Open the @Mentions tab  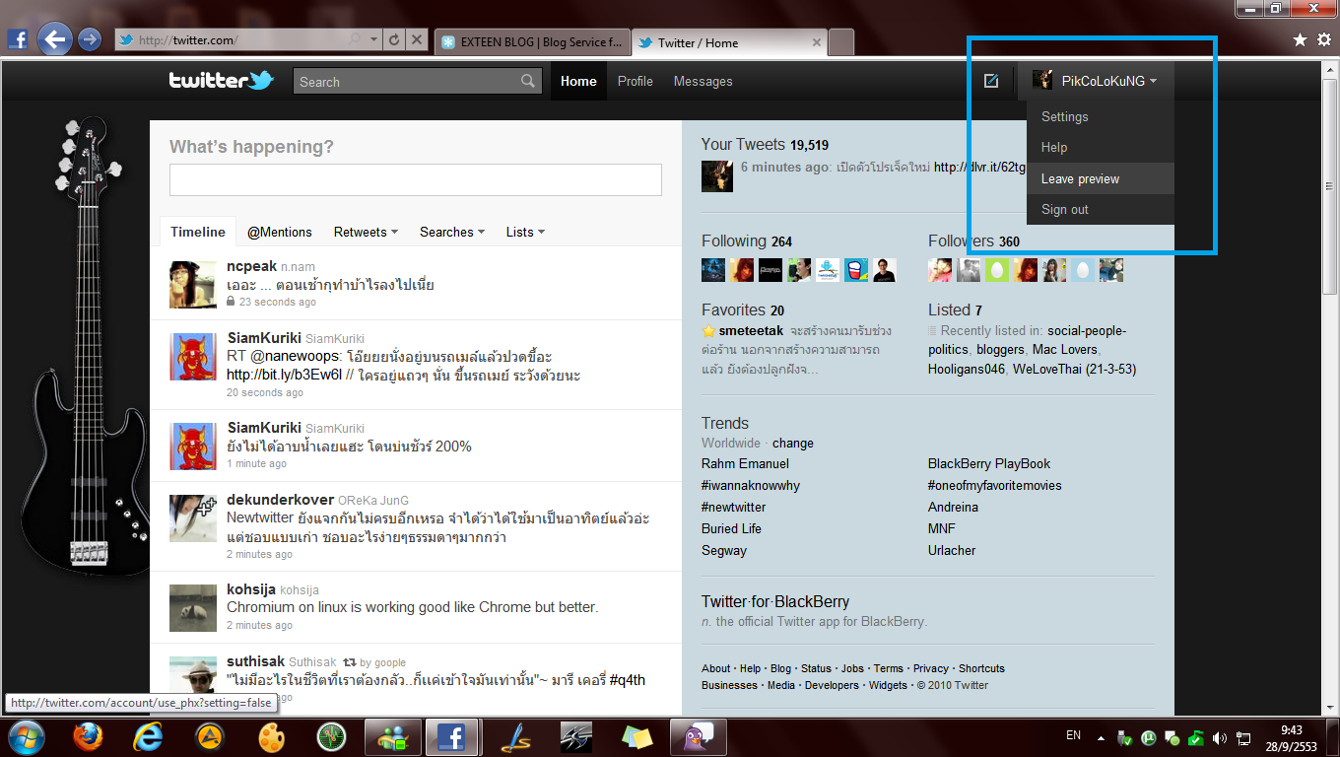pos(280,232)
